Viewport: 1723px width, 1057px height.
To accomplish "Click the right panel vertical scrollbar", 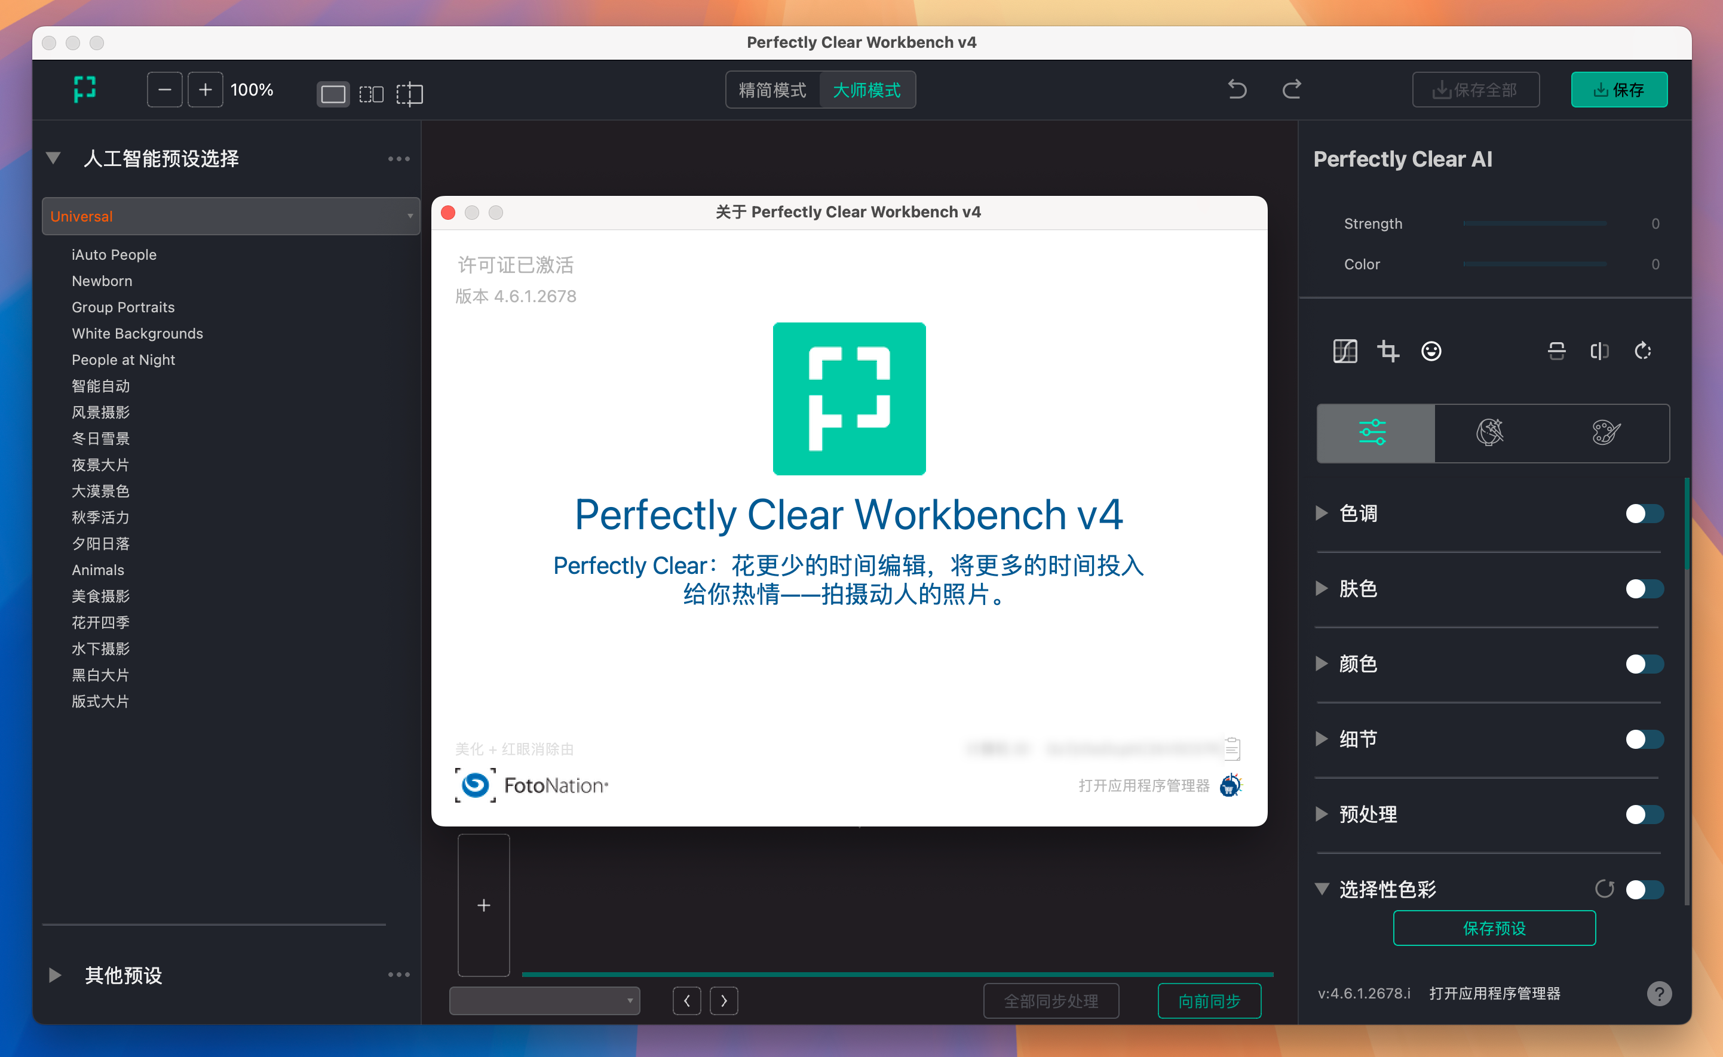I will tap(1687, 692).
